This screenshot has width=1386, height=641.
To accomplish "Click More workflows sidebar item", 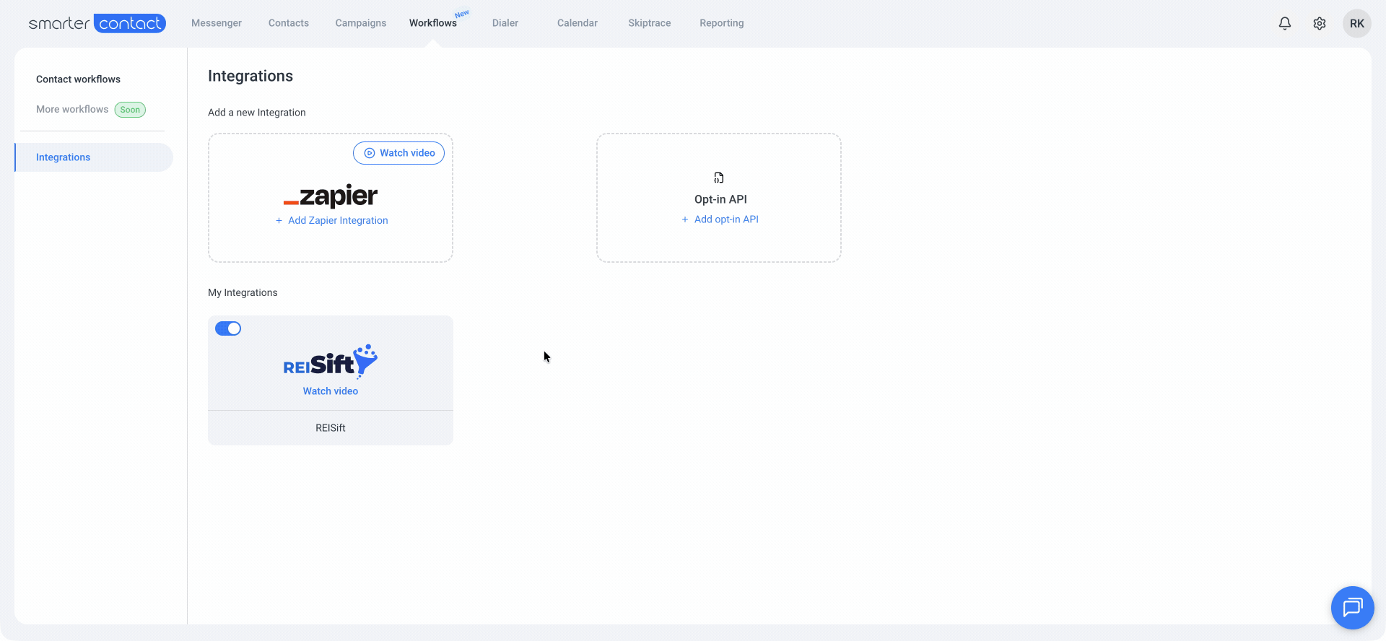I will [72, 109].
